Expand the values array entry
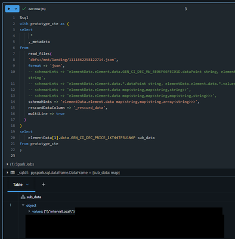 point(29,211)
